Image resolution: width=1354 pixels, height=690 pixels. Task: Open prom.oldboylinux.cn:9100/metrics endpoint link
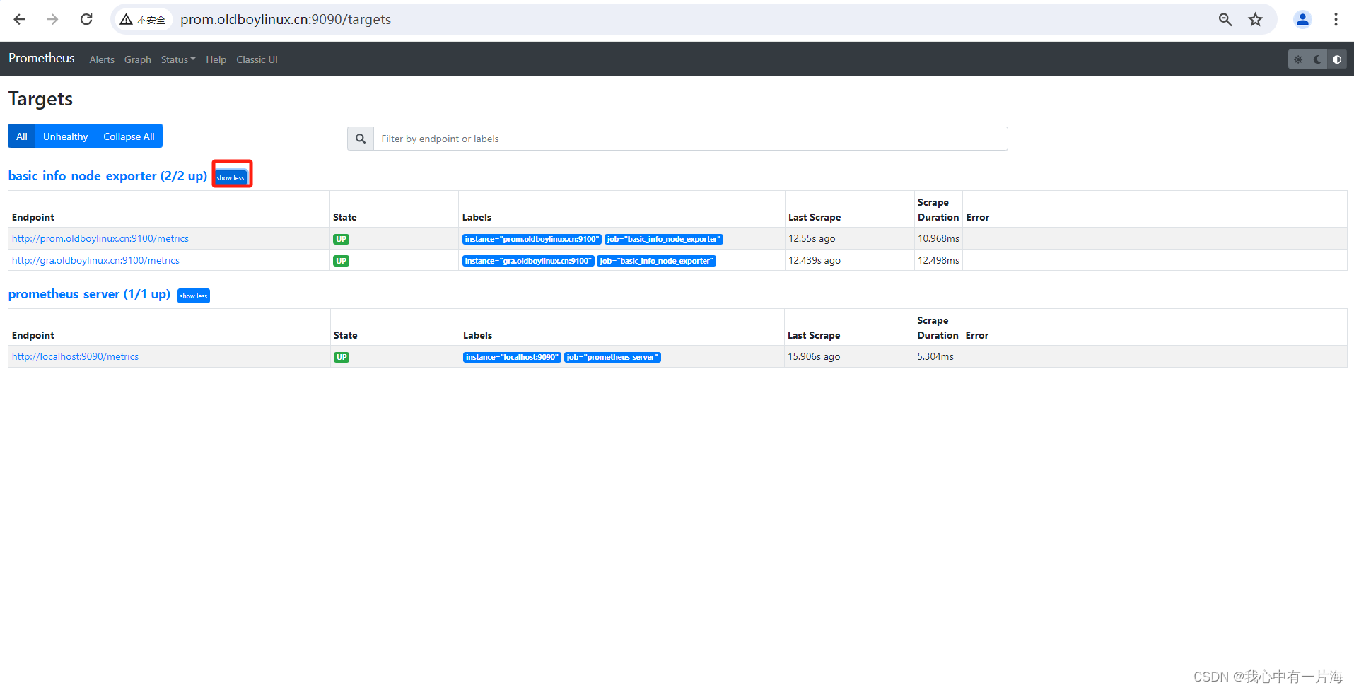click(100, 239)
